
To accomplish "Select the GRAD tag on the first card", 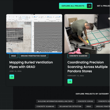I will [13, 56].
